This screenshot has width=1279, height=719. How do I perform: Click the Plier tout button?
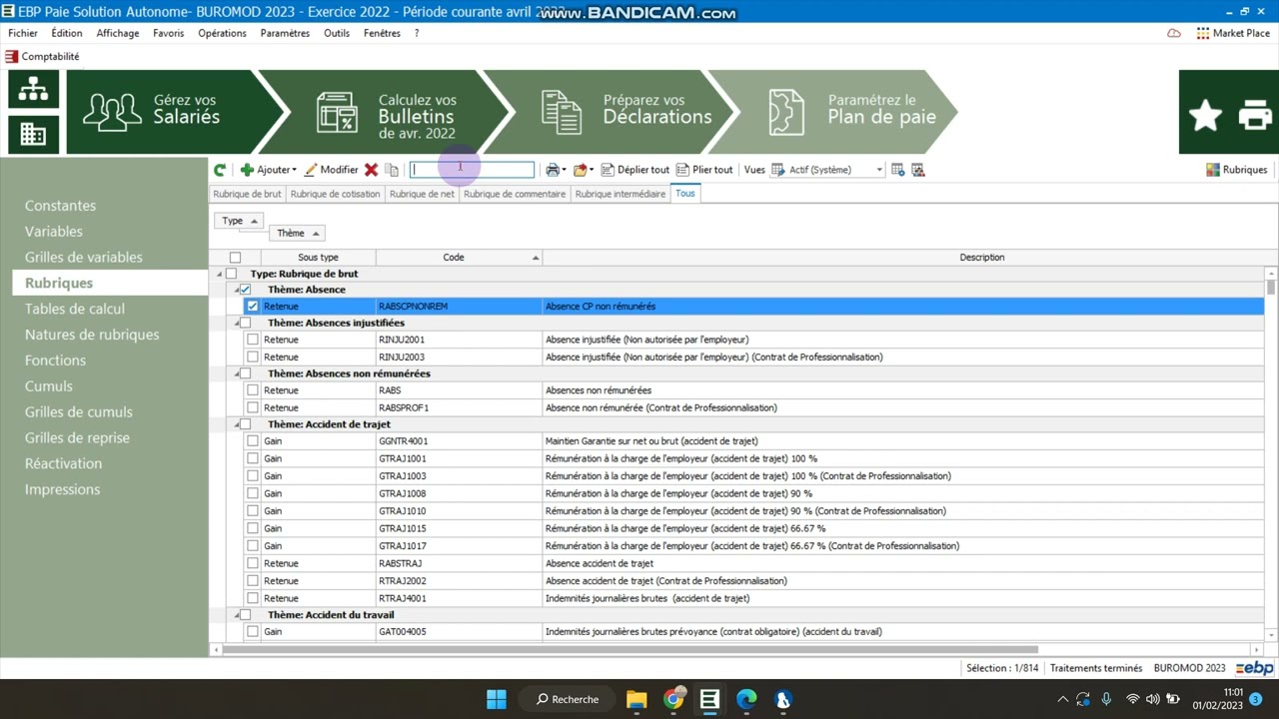[x=704, y=170]
